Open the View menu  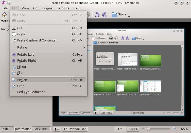[x=25, y=8]
